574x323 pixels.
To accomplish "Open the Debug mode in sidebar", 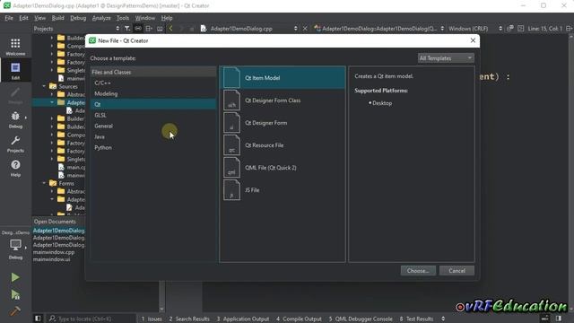I will [x=15, y=119].
